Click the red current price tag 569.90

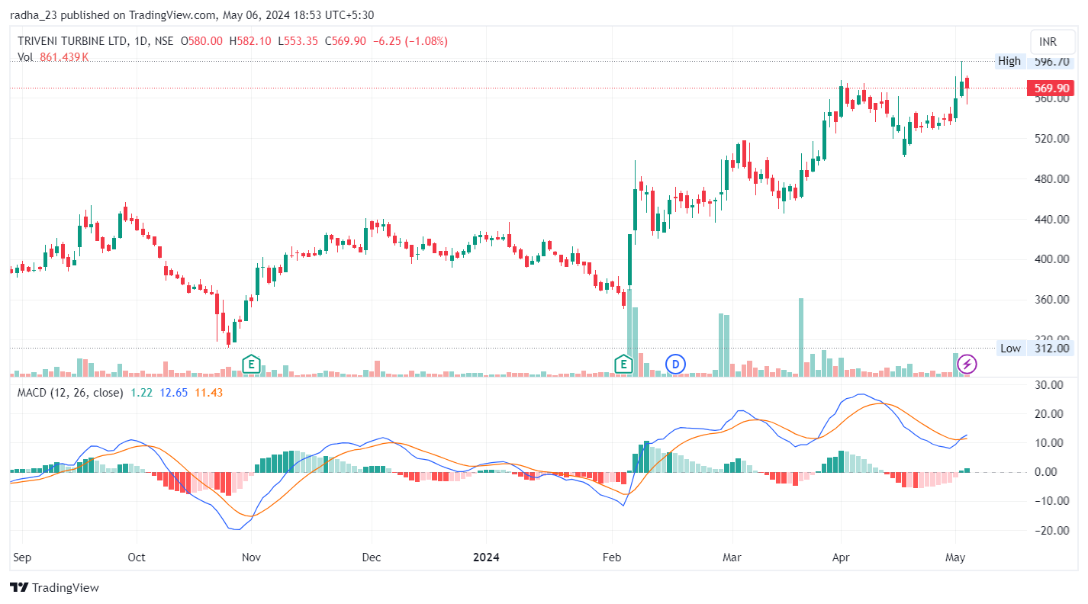pos(1051,88)
